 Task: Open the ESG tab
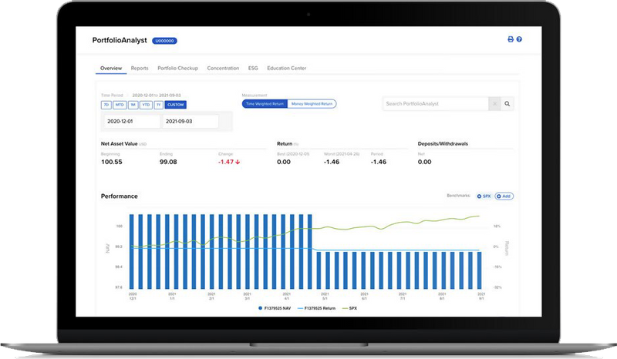click(253, 68)
